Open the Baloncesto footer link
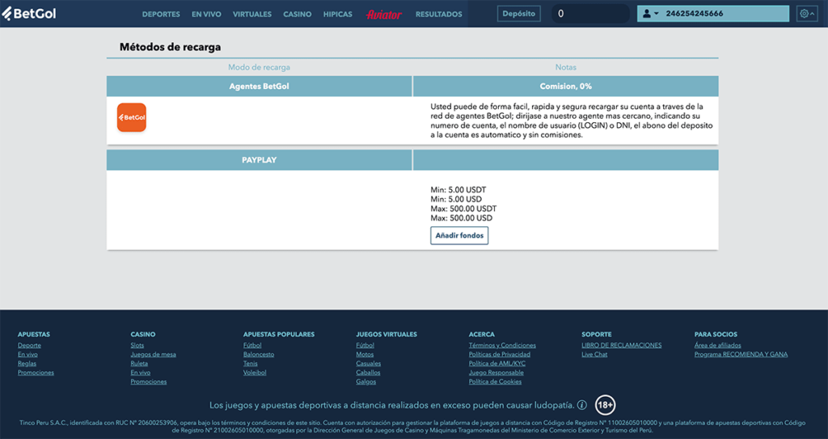This screenshot has width=828, height=439. [x=259, y=354]
